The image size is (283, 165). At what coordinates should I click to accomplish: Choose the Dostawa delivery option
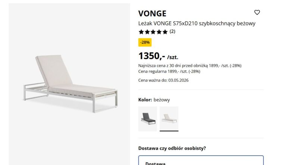click(x=201, y=161)
